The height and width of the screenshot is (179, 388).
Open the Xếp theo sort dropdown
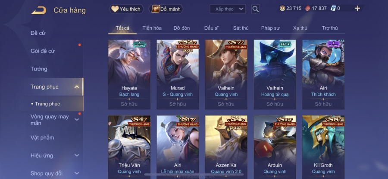[228, 9]
